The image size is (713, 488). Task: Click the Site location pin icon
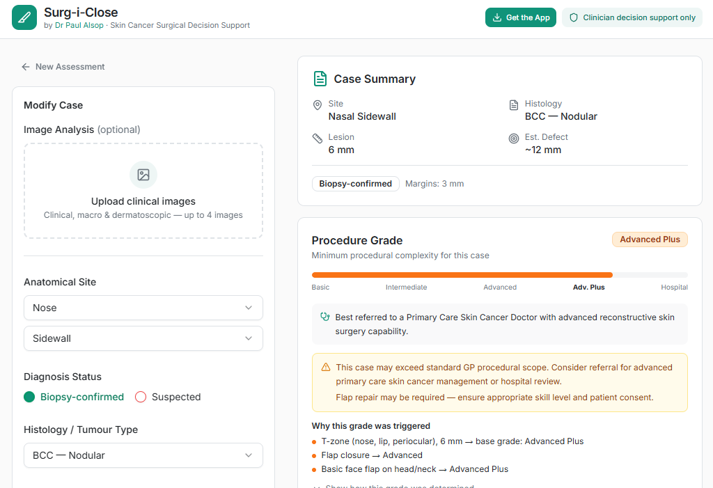pyautogui.click(x=318, y=105)
